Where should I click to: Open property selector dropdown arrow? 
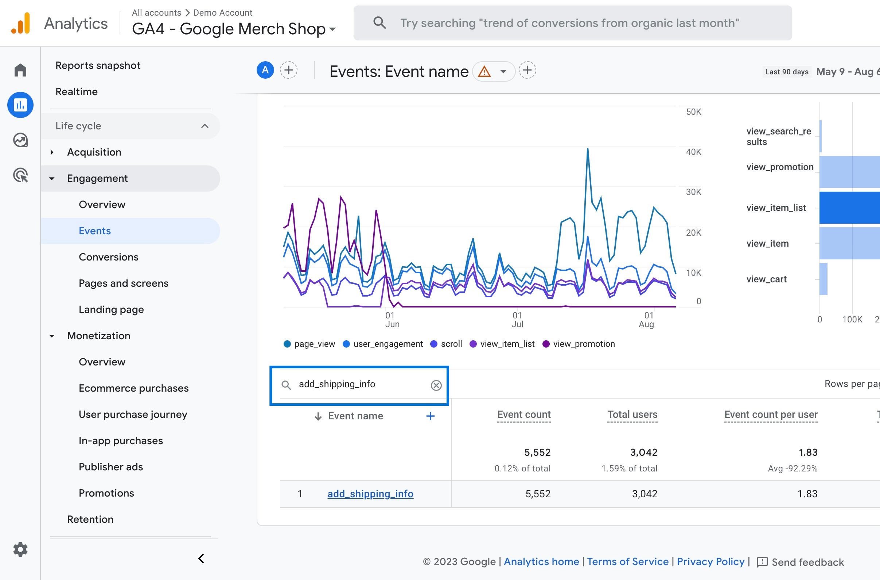pos(332,29)
